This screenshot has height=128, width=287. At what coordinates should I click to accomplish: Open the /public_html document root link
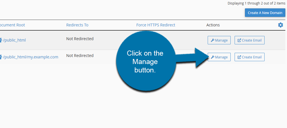coord(14,40)
